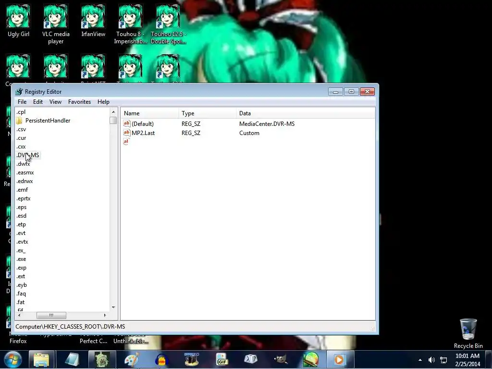Select the .eps key
The image size is (492, 369).
coord(21,207)
